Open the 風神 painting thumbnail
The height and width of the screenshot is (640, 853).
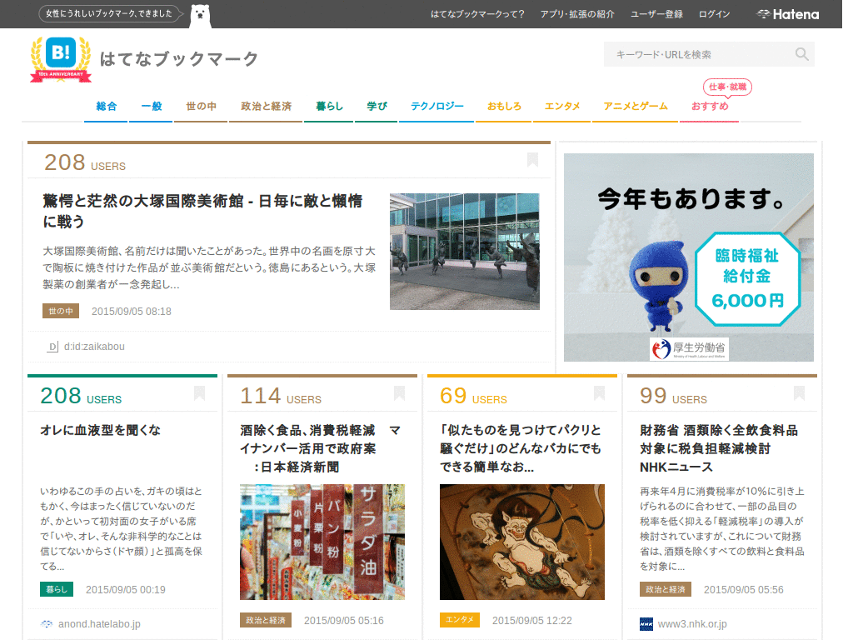[522, 542]
